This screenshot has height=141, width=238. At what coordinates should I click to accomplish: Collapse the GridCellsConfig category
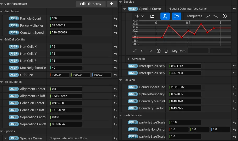click(2, 40)
